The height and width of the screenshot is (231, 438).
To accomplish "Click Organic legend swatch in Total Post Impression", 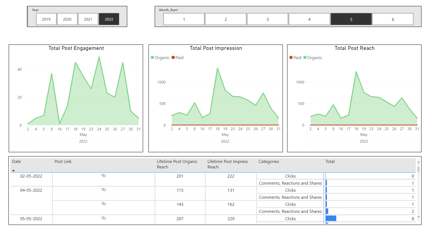I will click(153, 57).
